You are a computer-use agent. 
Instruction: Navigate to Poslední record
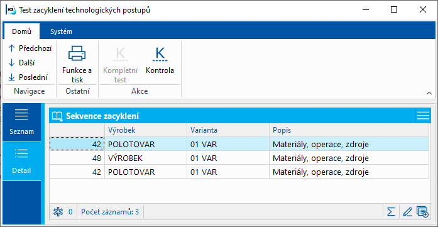click(28, 77)
